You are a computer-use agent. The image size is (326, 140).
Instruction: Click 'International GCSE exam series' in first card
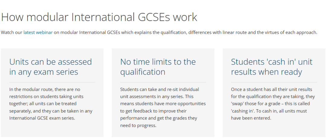[x=42, y=118]
